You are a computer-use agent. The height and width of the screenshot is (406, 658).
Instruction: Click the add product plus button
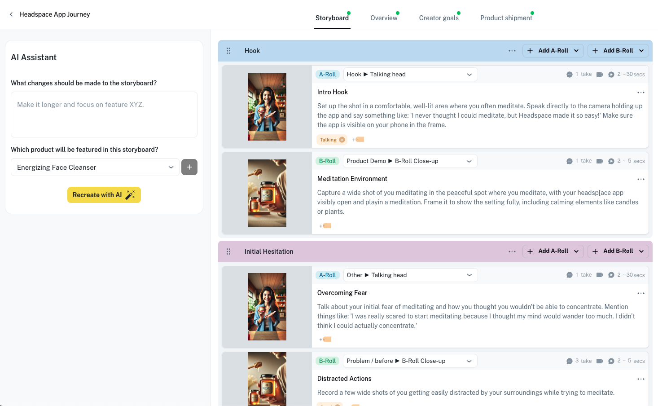(189, 167)
